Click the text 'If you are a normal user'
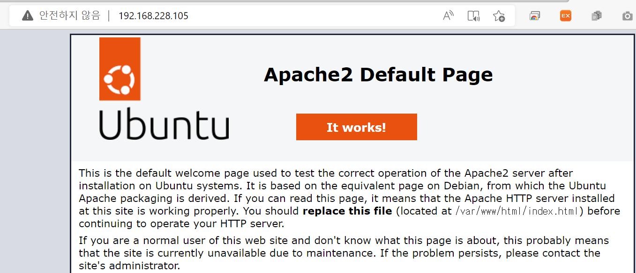636x273 pixels. [137, 241]
